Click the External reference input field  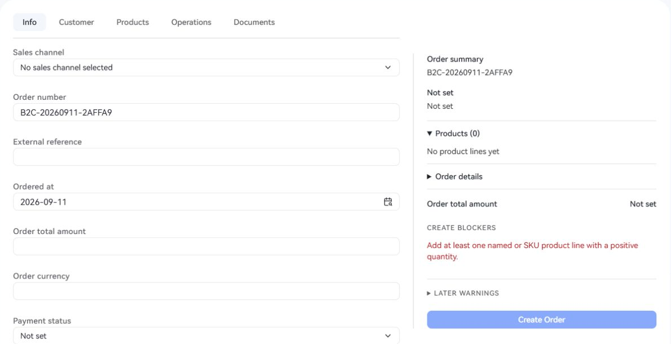point(206,157)
